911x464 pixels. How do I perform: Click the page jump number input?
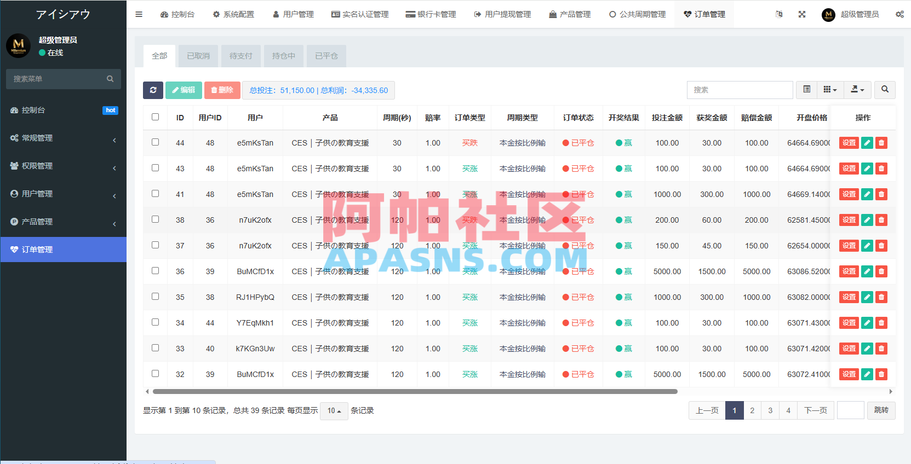[x=851, y=410]
